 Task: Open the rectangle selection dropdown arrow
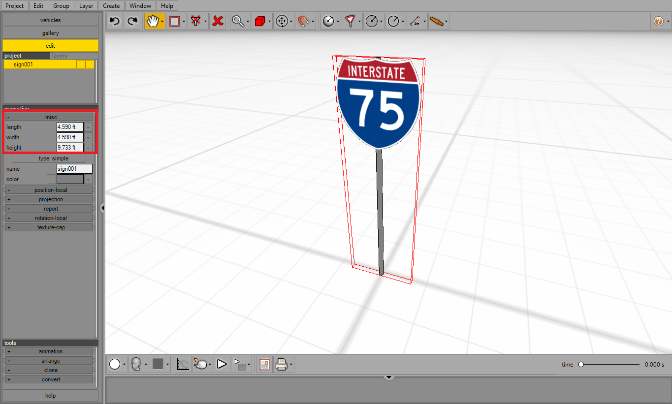pyautogui.click(x=184, y=22)
